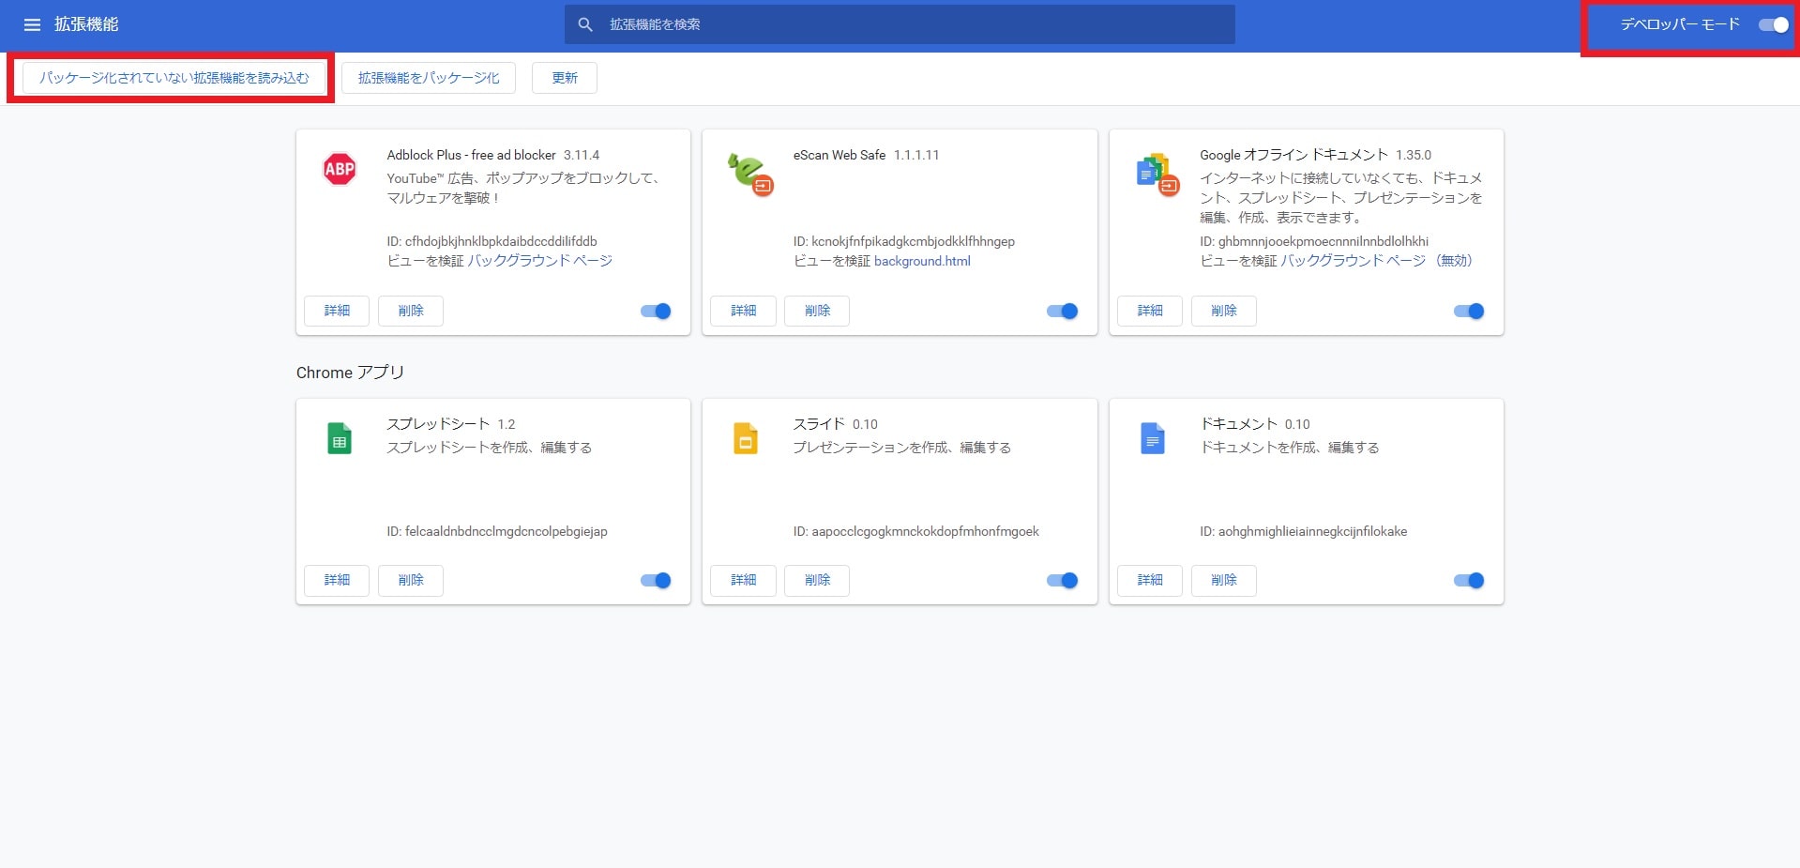Click the Google オフライン ドキュメント ID text
The height and width of the screenshot is (868, 1800).
click(1314, 241)
